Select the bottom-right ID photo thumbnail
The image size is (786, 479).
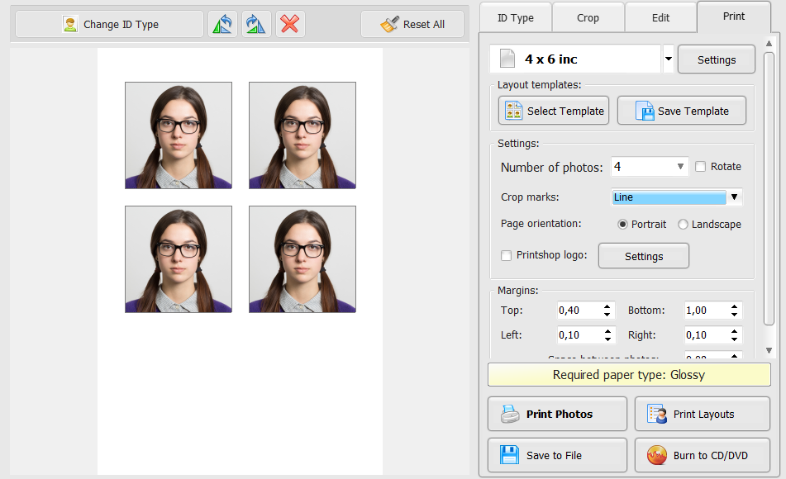click(x=302, y=259)
